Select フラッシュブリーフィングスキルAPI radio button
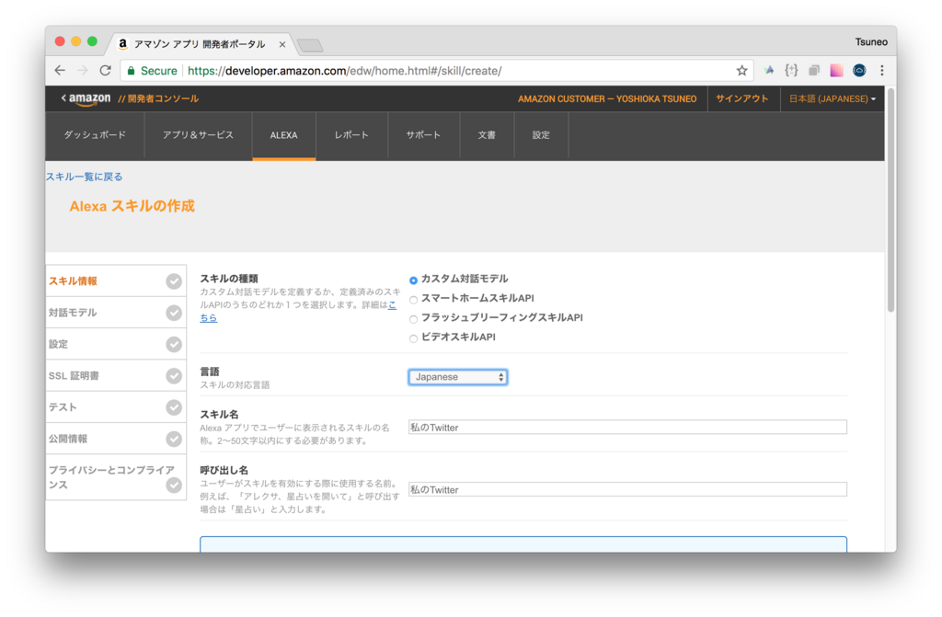This screenshot has width=942, height=617. [x=413, y=319]
